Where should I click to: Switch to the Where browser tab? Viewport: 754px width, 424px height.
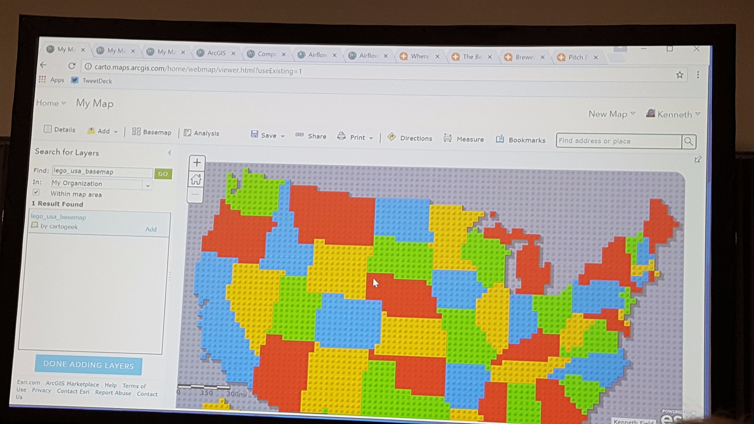click(419, 56)
